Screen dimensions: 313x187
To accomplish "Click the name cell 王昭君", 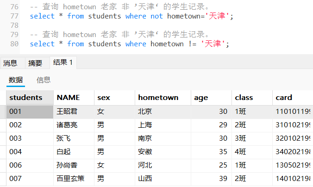I will (x=74, y=112).
